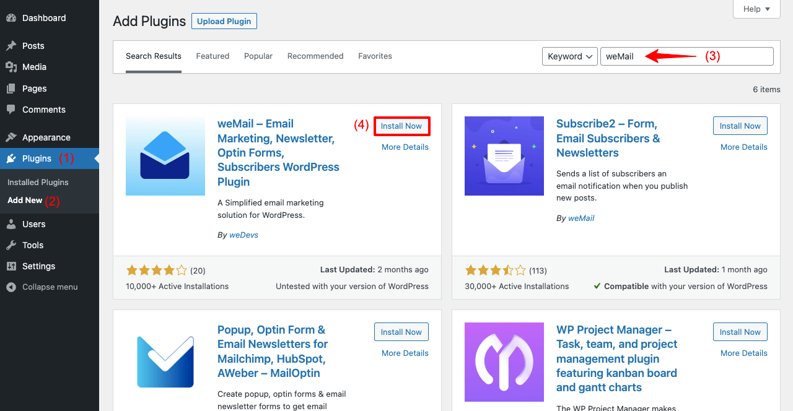This screenshot has width=793, height=411.
Task: Open More Details for WP Project Manager
Action: [x=744, y=353]
